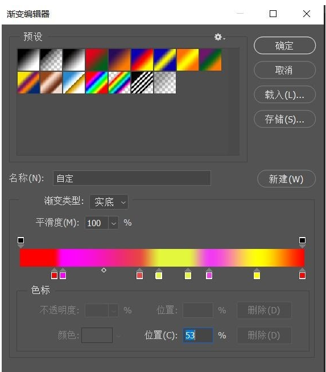Click the 名称 field containing 自定
Image resolution: width=326 pixels, height=372 pixels.
coord(132,178)
